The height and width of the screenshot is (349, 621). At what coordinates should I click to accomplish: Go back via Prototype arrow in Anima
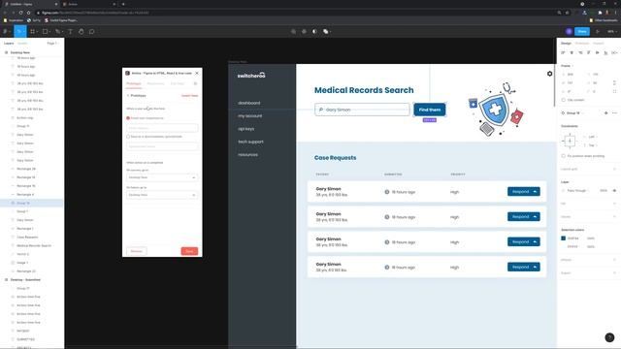tap(128, 96)
